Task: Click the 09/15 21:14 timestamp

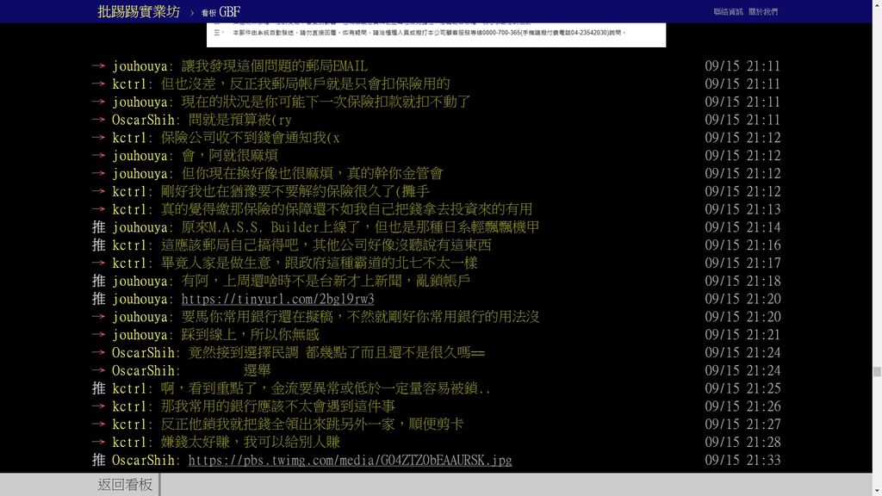Action: 742,227
